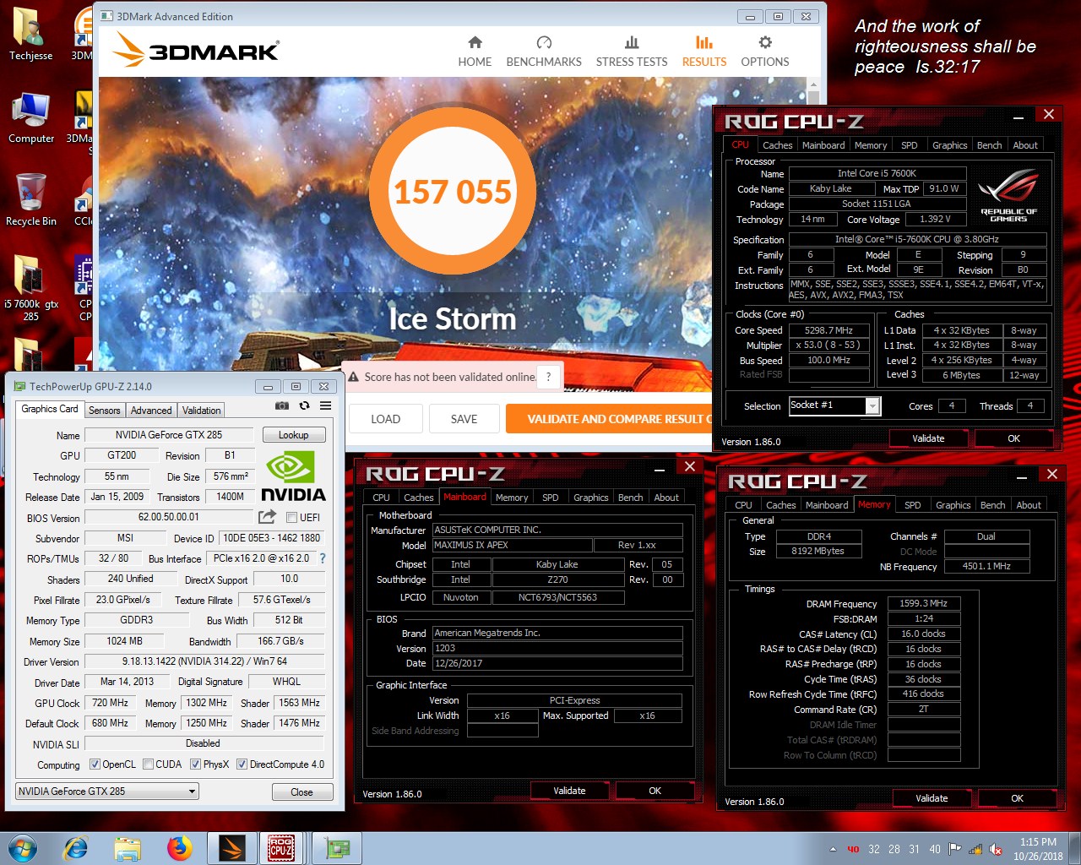Open Bench tab in top CPU-Z window
Screen dimensions: 1081x865
989,145
